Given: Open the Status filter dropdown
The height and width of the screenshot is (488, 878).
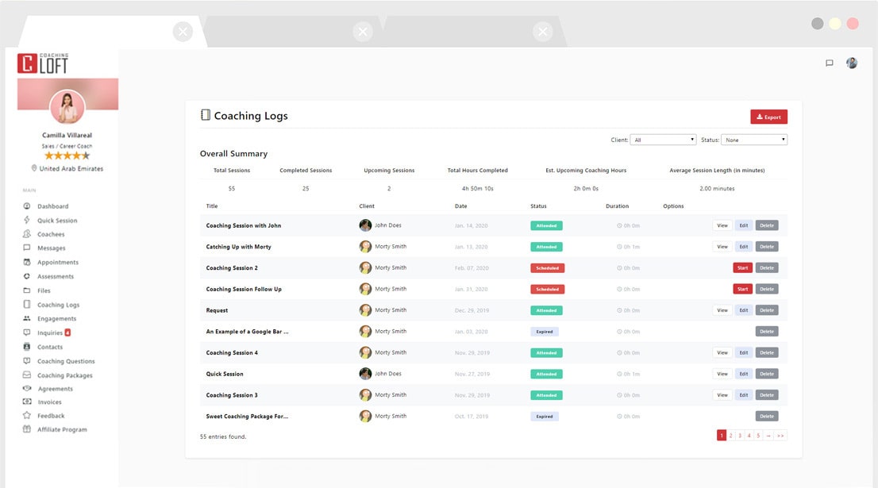Looking at the screenshot, I should [x=754, y=139].
